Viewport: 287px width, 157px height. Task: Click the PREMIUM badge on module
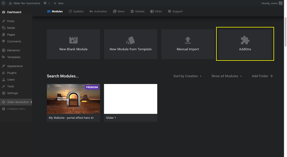(x=92, y=87)
